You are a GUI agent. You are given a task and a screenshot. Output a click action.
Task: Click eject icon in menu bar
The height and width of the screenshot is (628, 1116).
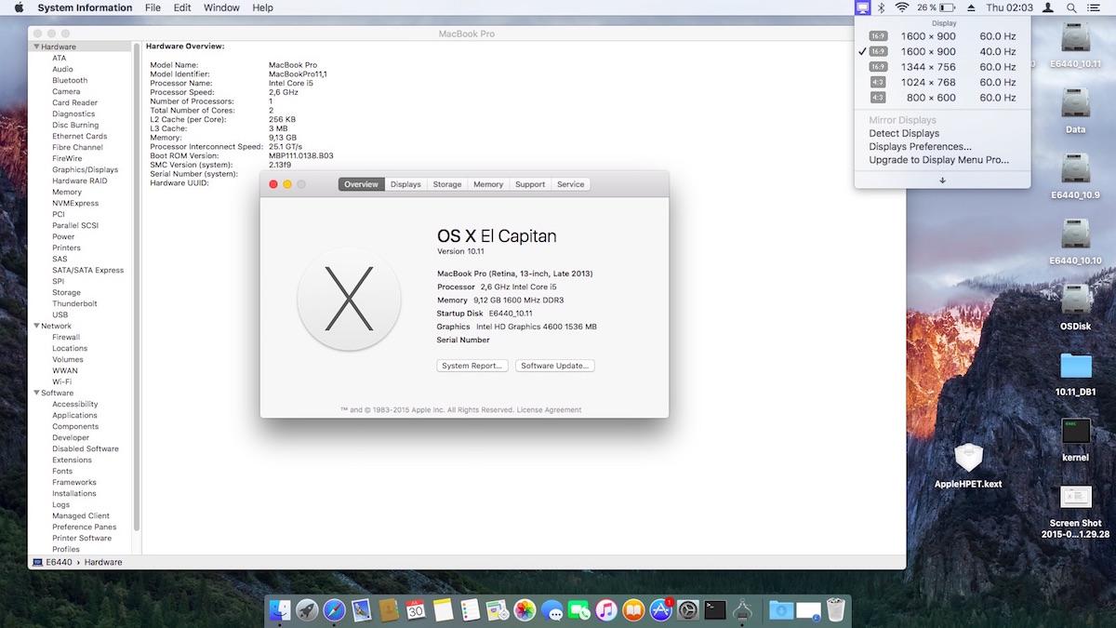click(971, 7)
